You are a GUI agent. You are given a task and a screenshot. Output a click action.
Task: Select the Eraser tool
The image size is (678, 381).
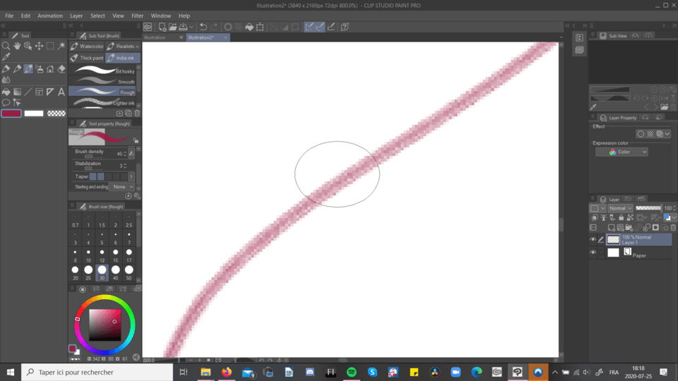point(61,68)
